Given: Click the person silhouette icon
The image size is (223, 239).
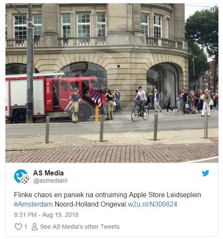Looking at the screenshot, I should pos(35,227).
